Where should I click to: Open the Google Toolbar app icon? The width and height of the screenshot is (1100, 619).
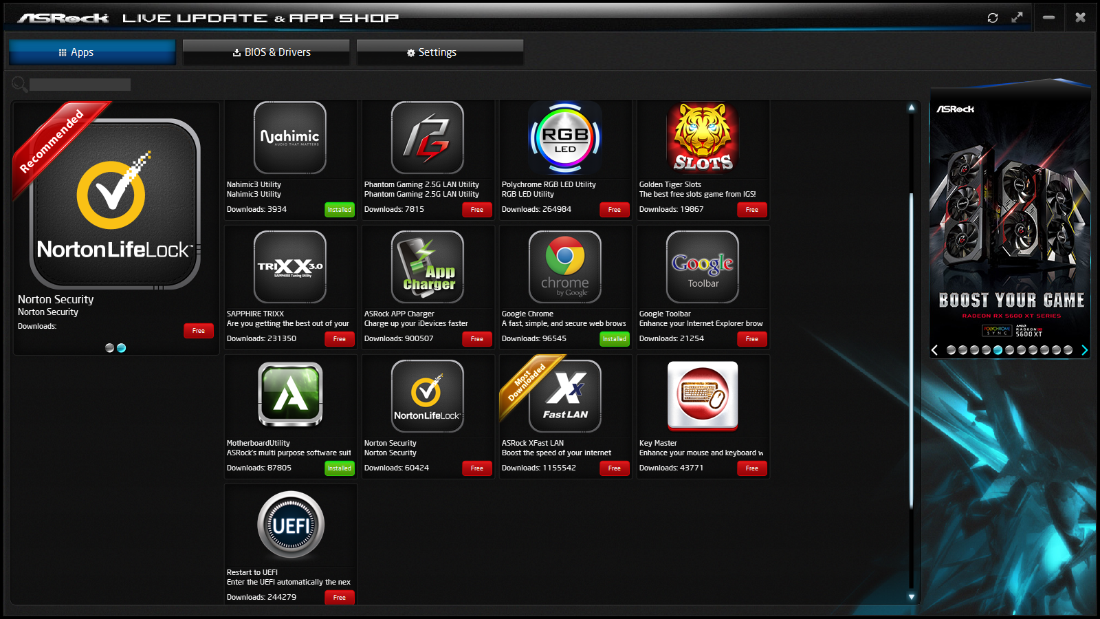[703, 267]
